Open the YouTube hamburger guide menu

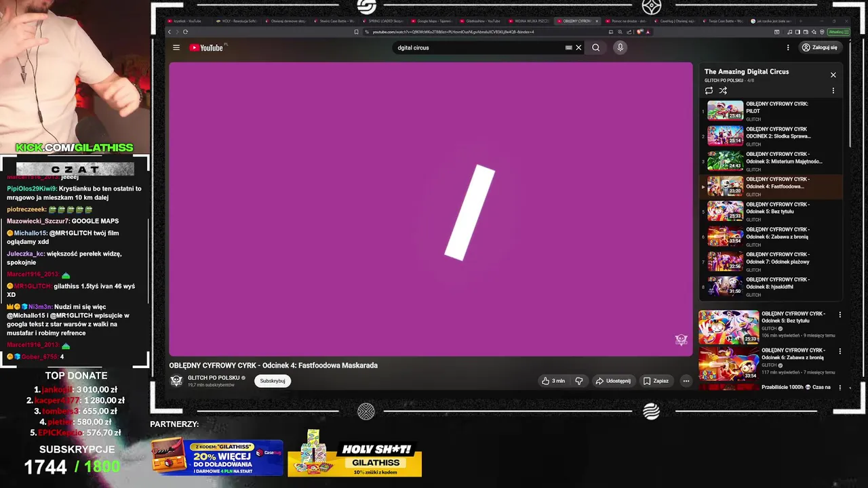tap(176, 47)
